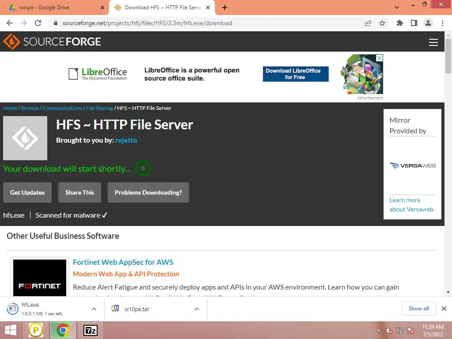Open the yellow P taskbar app
The width and height of the screenshot is (452, 339).
36,330
